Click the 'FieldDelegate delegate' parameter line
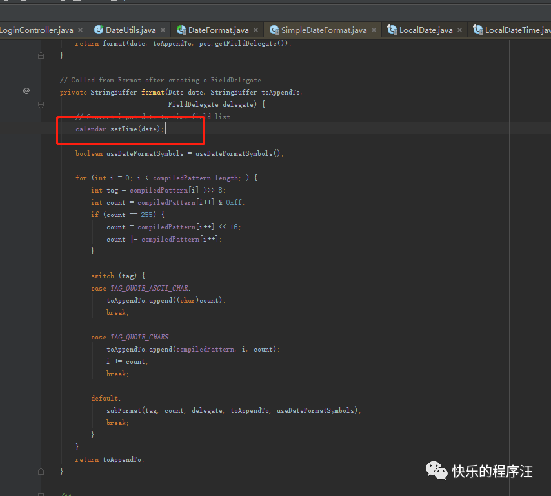Viewport: 551px width, 496px height. (217, 104)
